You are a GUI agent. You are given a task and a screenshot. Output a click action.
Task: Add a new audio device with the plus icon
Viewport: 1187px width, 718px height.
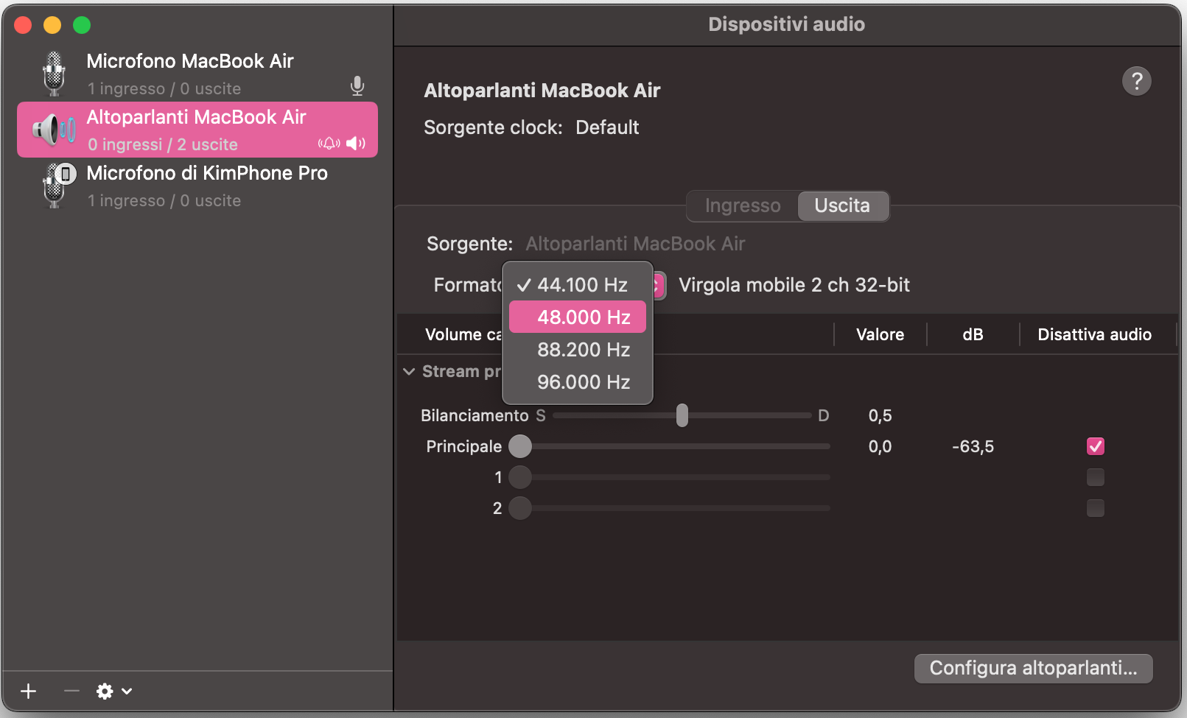pyautogui.click(x=28, y=691)
